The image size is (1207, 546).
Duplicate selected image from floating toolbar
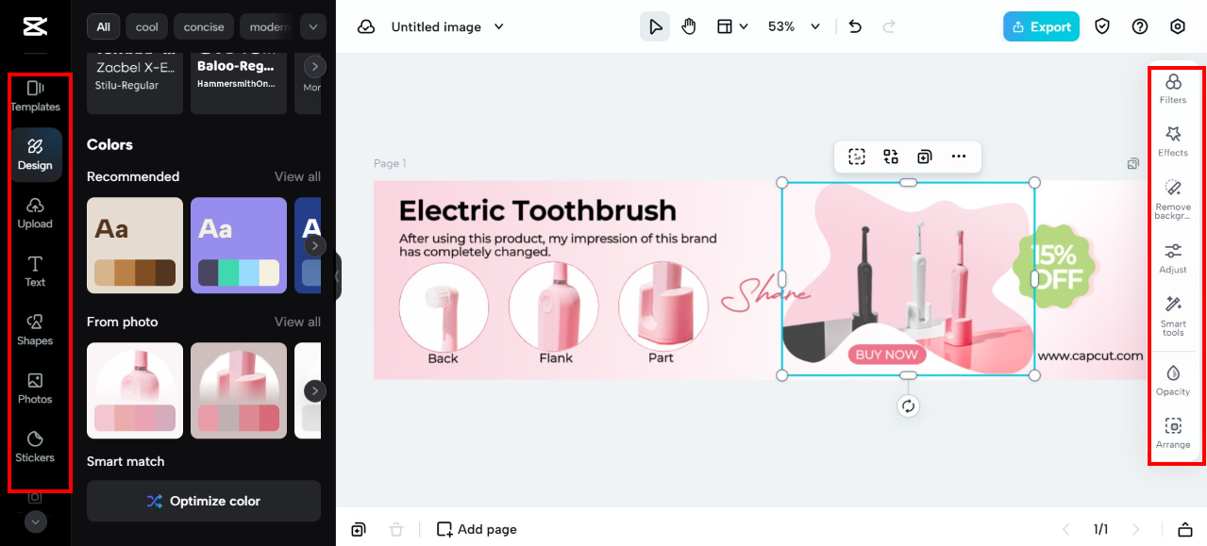click(x=924, y=157)
